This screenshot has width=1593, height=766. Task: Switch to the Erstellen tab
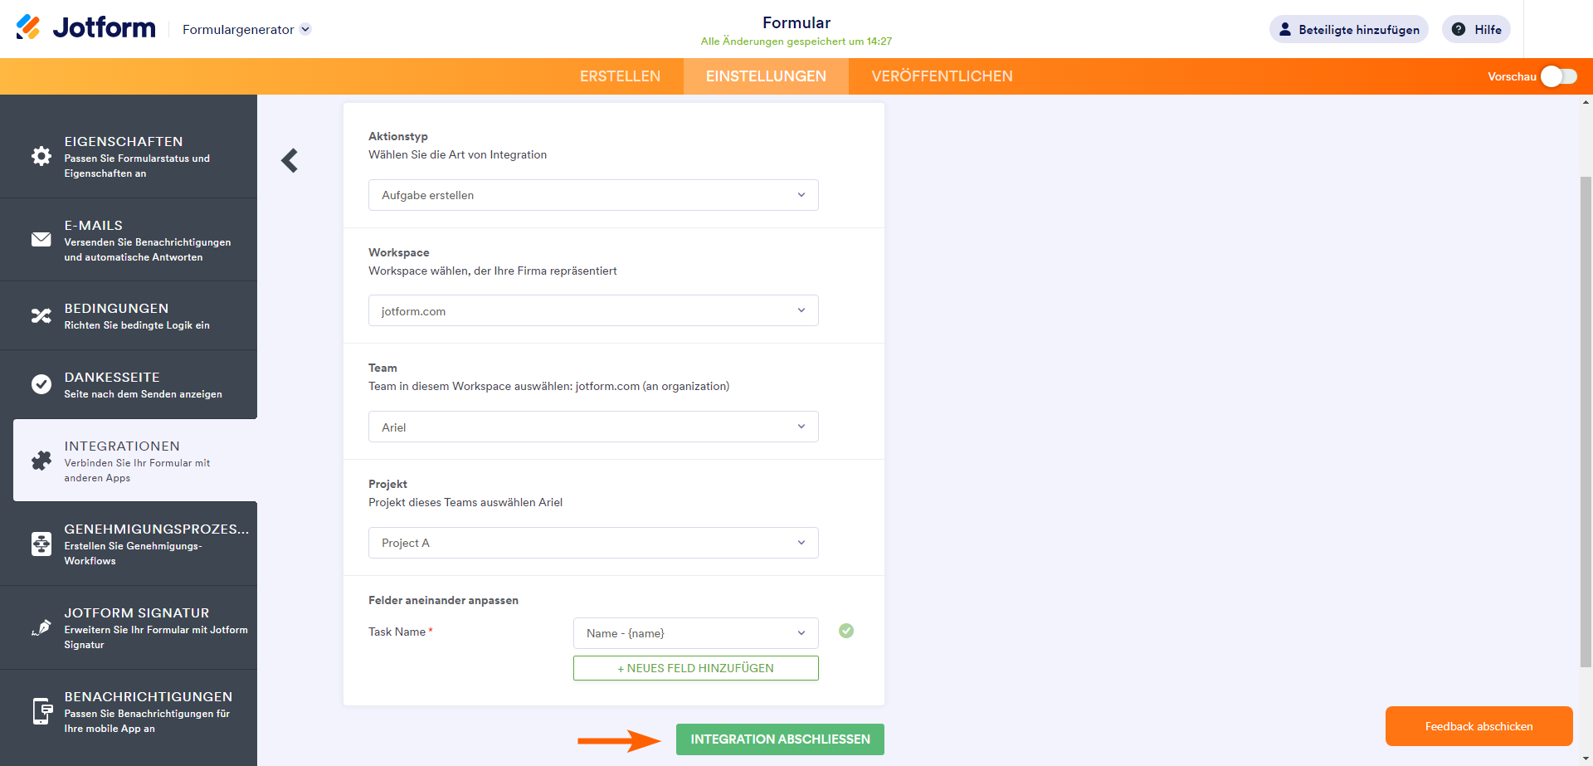(x=620, y=76)
